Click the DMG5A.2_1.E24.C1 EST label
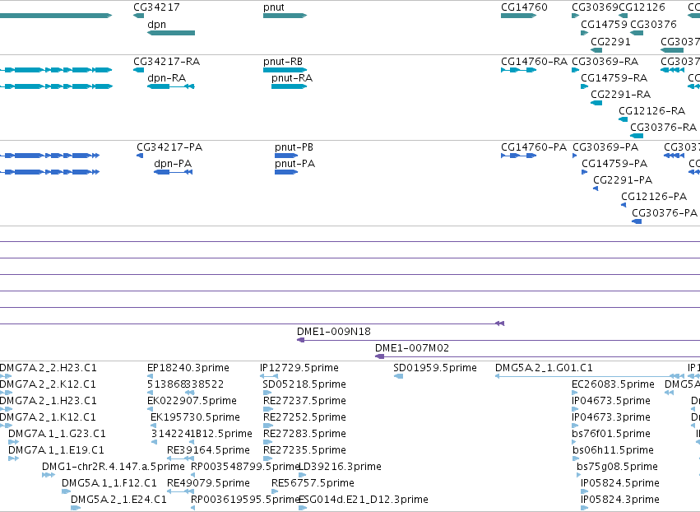The height and width of the screenshot is (512, 700). point(118,500)
